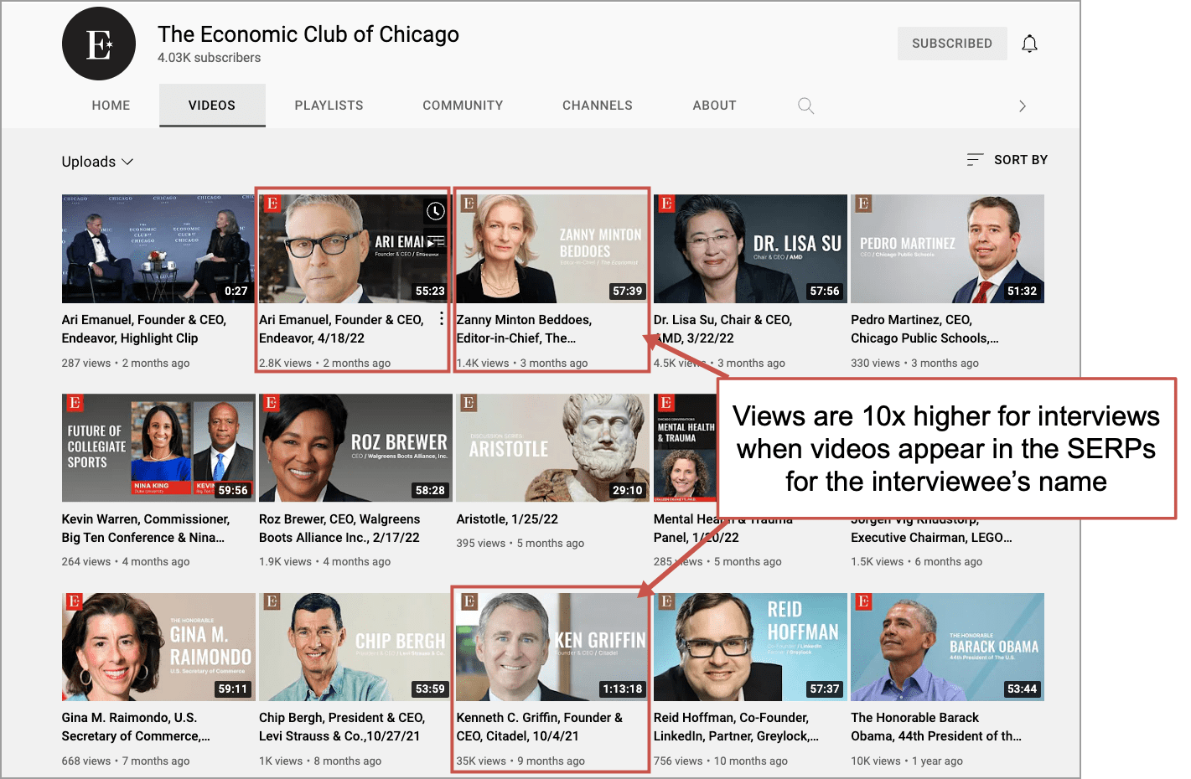1191x779 pixels.
Task: Go to the Community tab
Action: click(x=463, y=106)
